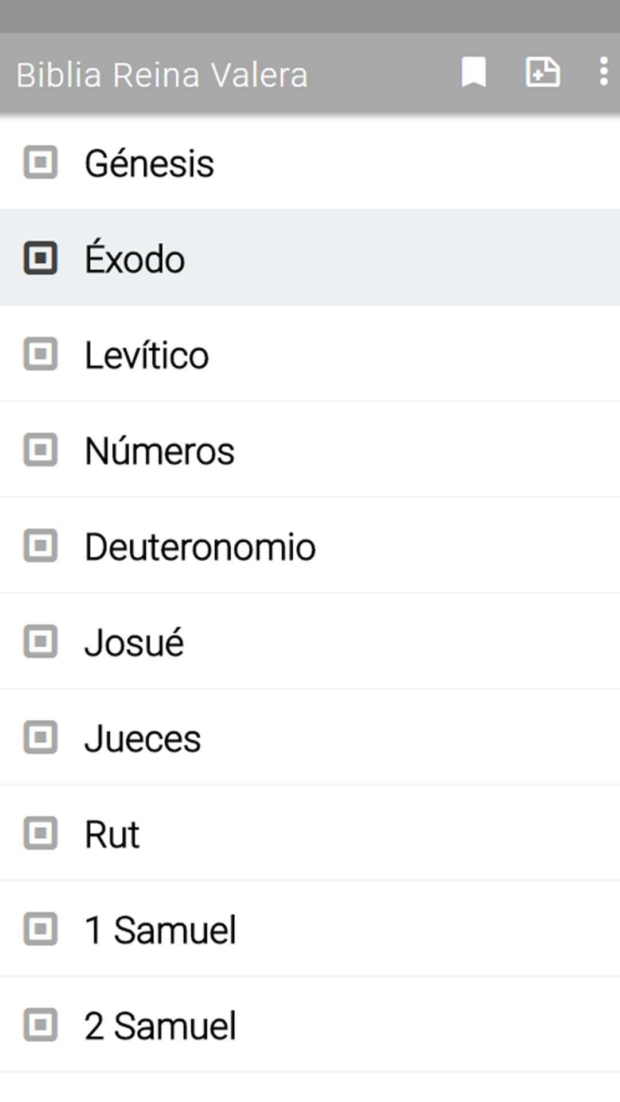620x1102 pixels.
Task: Click the Biblia Reina Valera title
Action: coord(162,75)
